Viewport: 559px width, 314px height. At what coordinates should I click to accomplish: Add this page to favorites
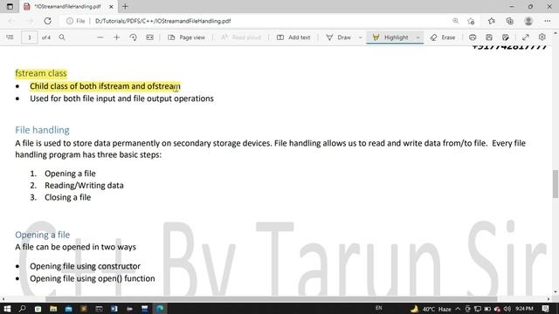click(x=471, y=21)
